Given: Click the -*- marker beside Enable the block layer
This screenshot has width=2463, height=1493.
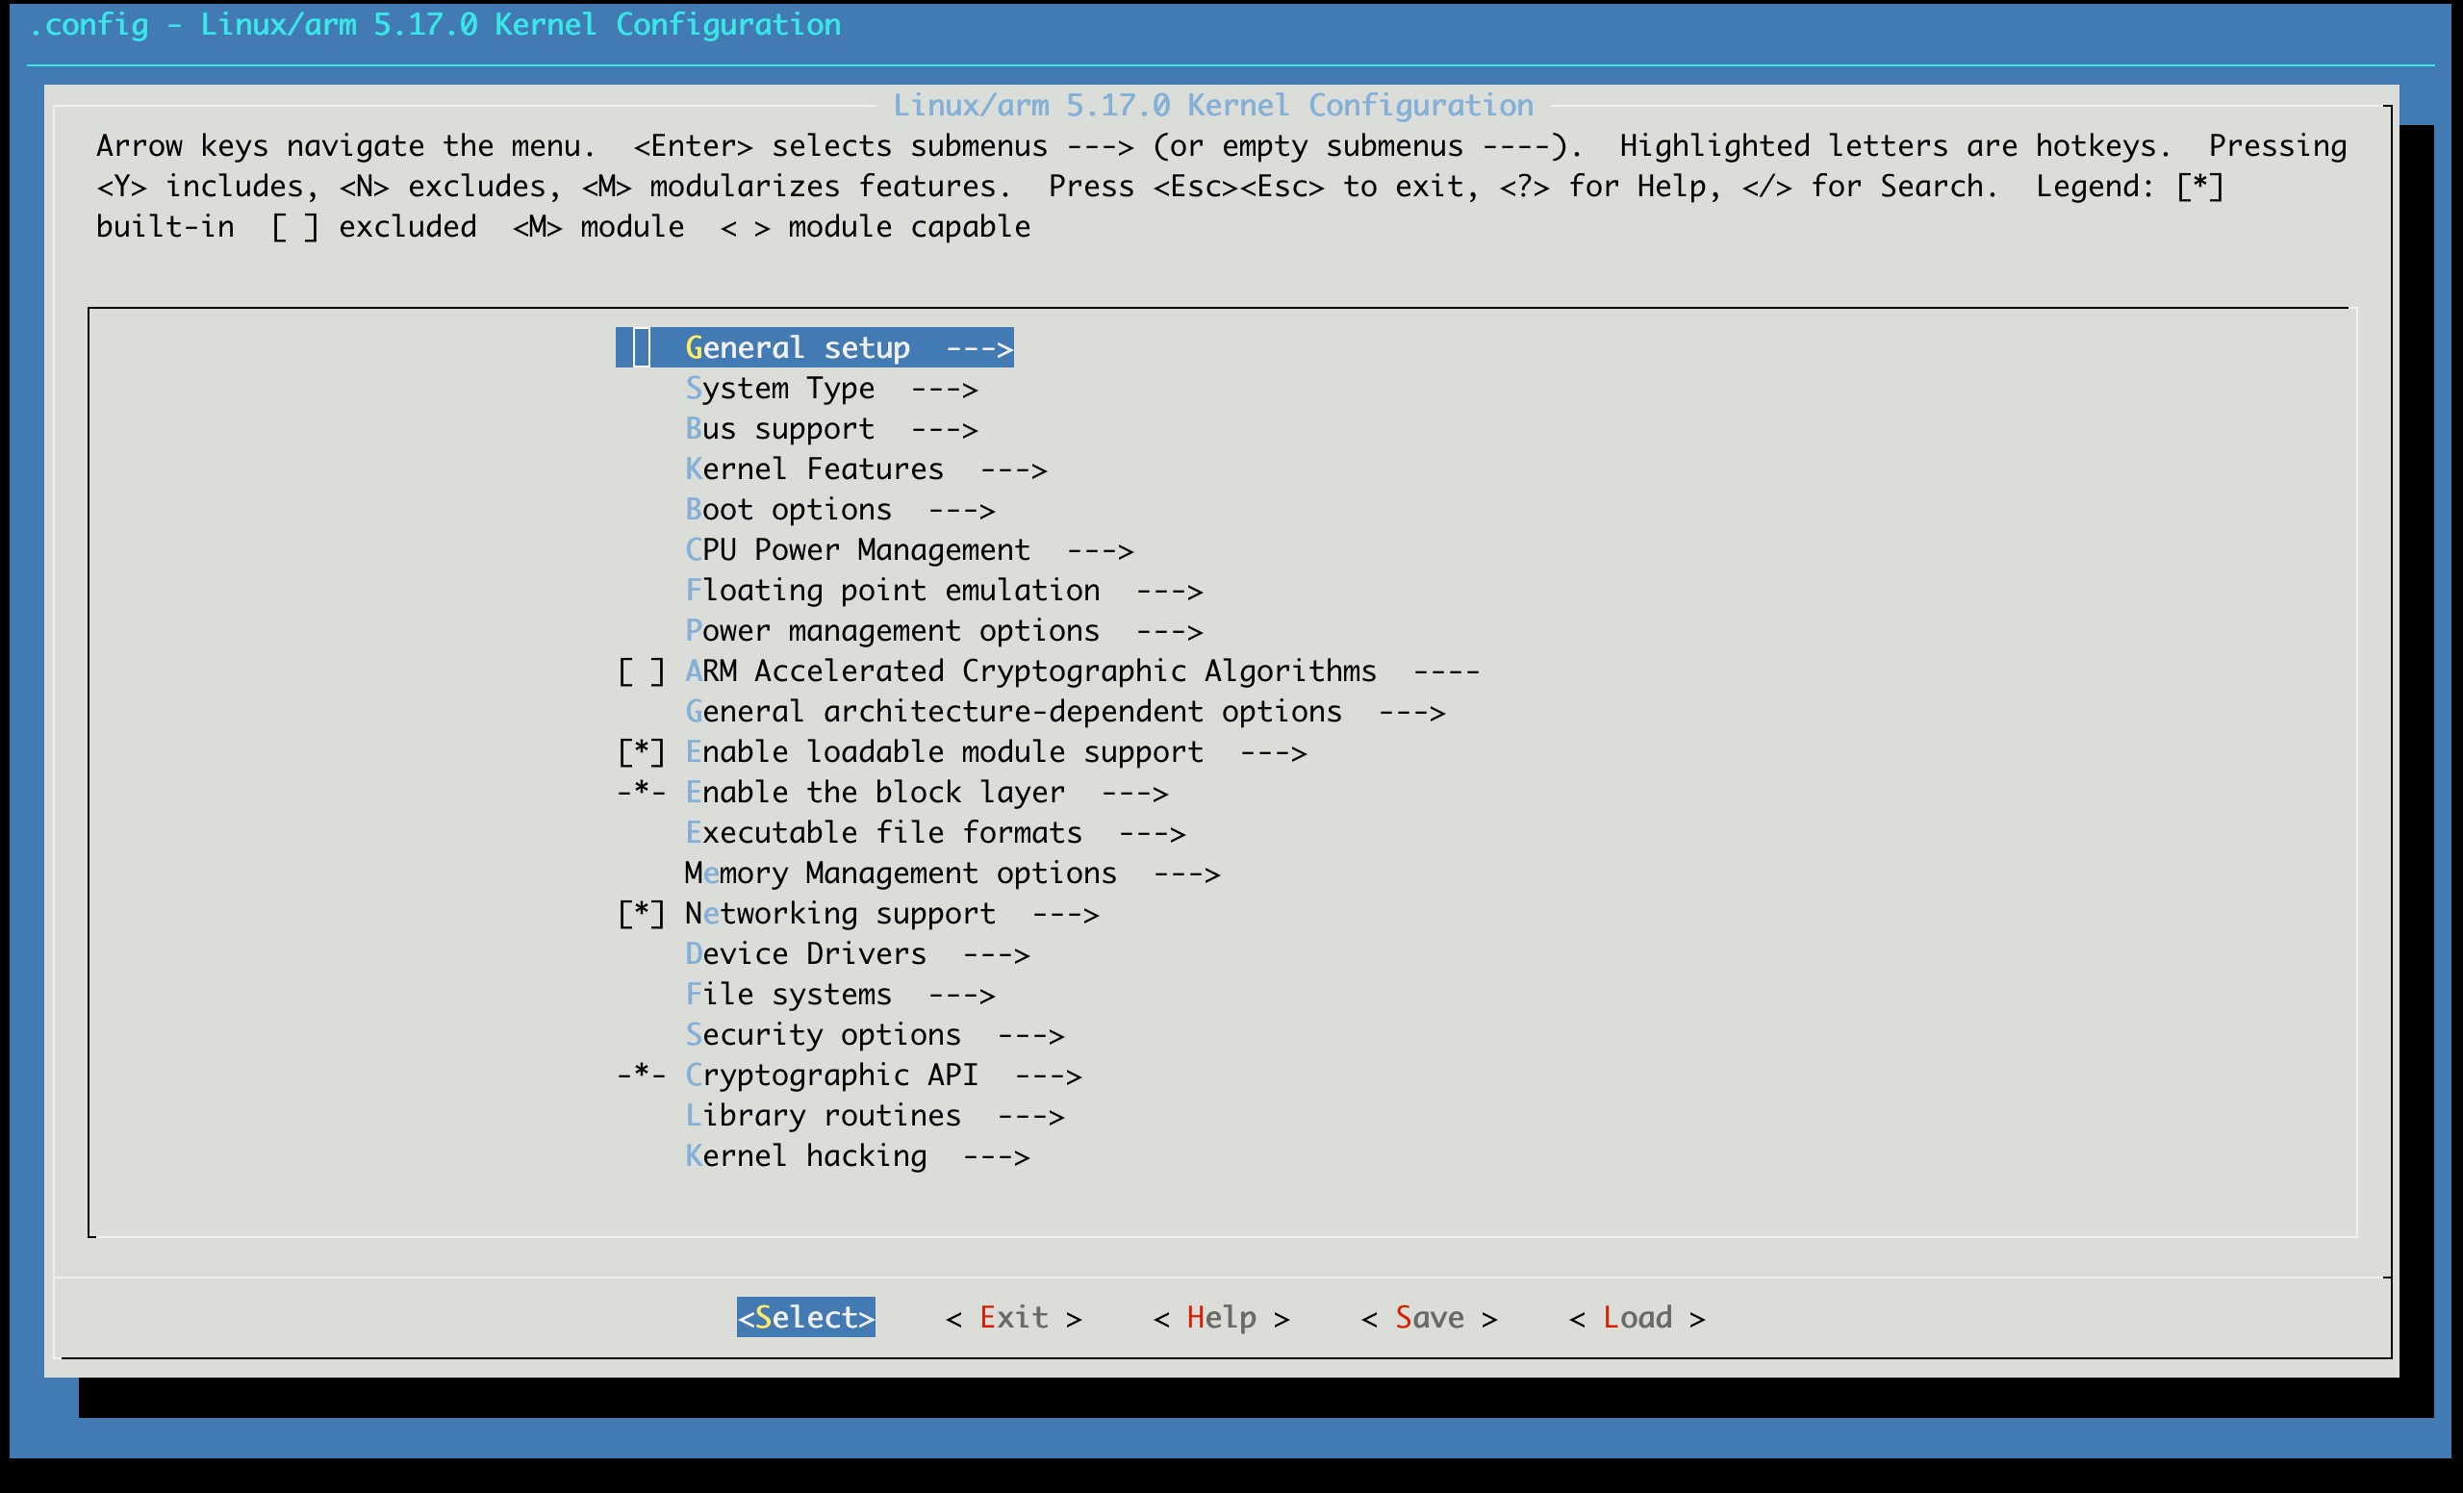Looking at the screenshot, I should [641, 793].
